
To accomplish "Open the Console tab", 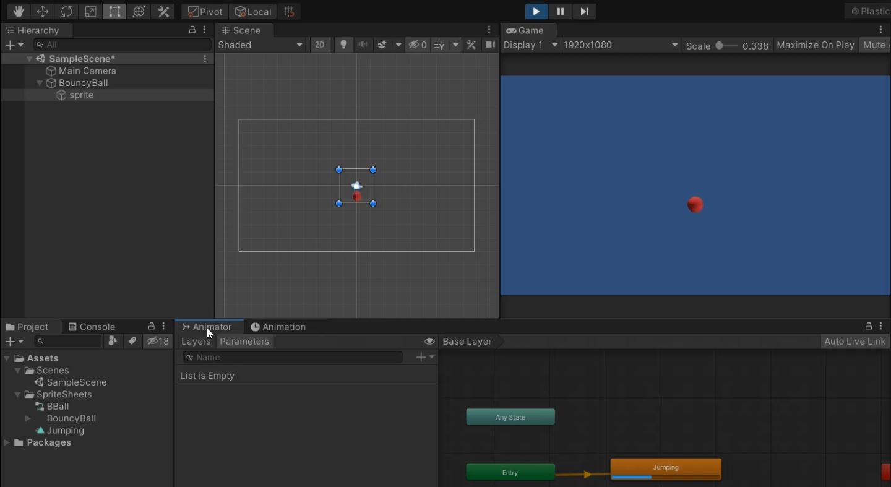I will coord(92,327).
